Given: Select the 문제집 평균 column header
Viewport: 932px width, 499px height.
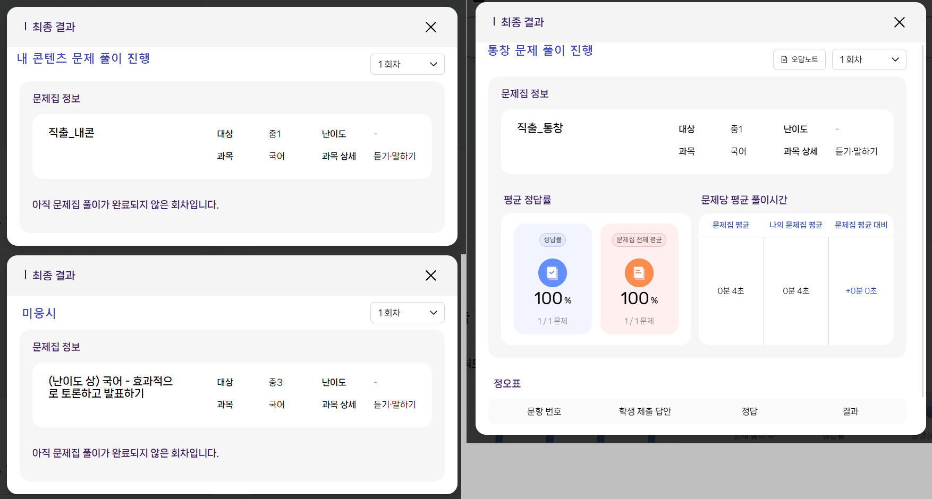Looking at the screenshot, I should pyautogui.click(x=731, y=225).
